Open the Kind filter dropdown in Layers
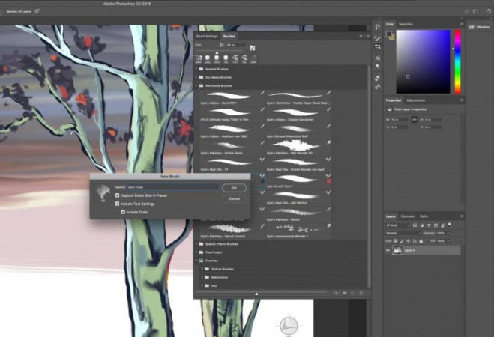The width and height of the screenshot is (494, 337). click(397, 225)
